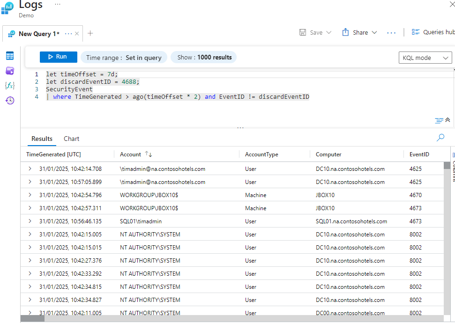Screen dimensions: 455x323
Task: Switch to the Chart tab
Action: coord(71,139)
